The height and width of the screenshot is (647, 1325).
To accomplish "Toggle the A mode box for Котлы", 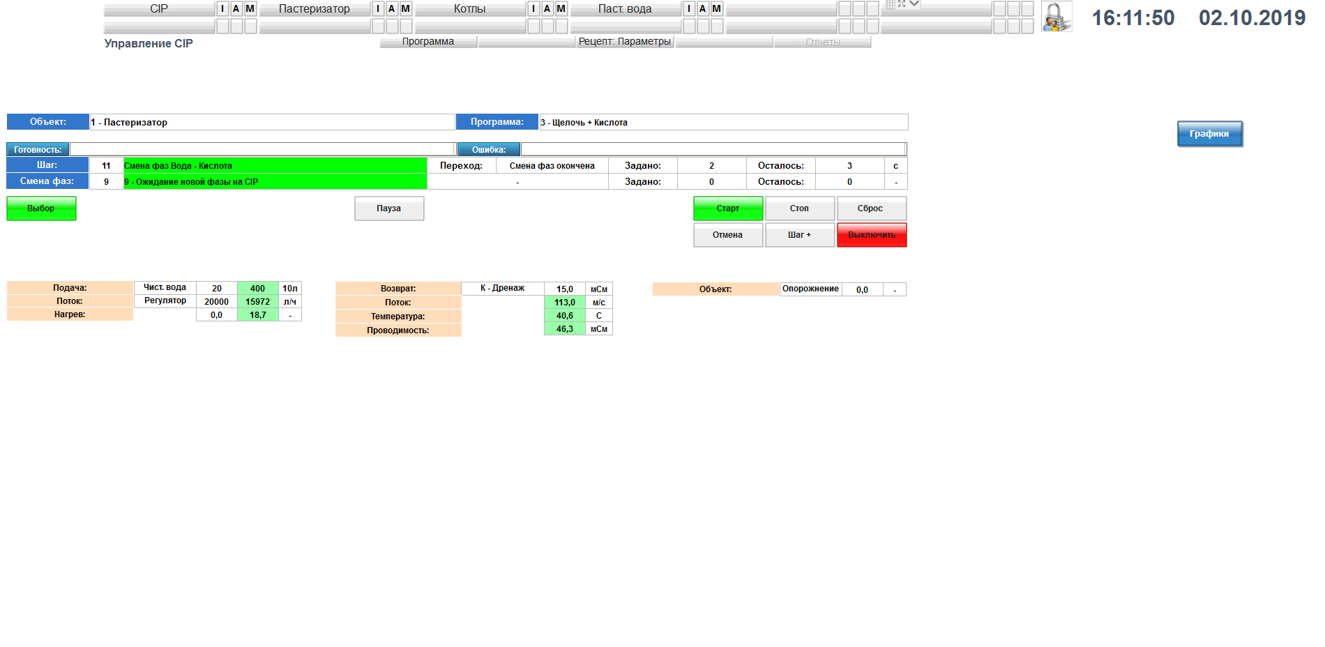I will pos(547,9).
